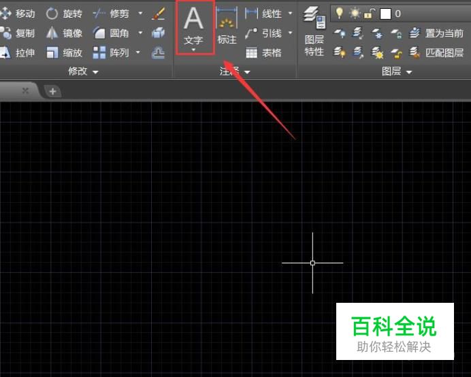Expand the 圆角 dropdown arrow
The width and height of the screenshot is (471, 377).
click(x=140, y=33)
